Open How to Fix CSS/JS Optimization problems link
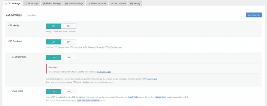267x106 pixels. 100,47
